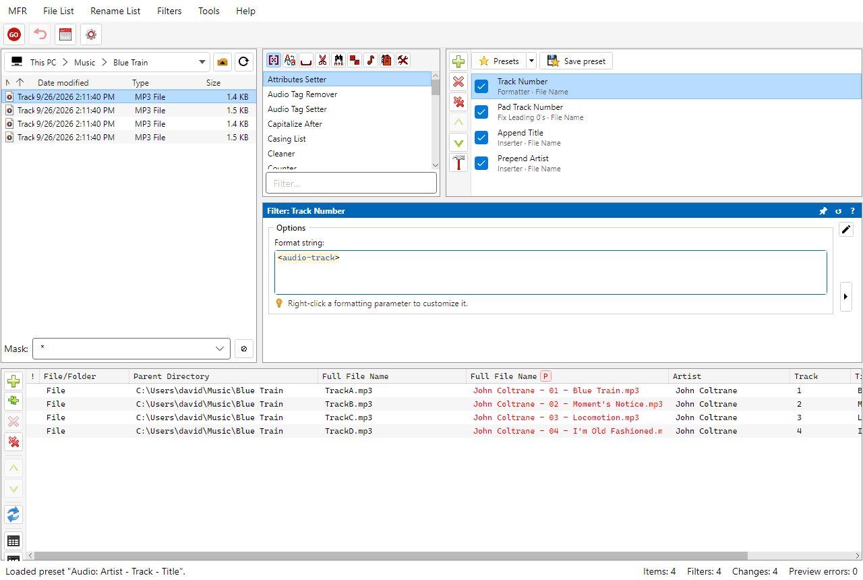Select the music note audio filters icon
This screenshot has height=580, width=863.
click(x=371, y=60)
